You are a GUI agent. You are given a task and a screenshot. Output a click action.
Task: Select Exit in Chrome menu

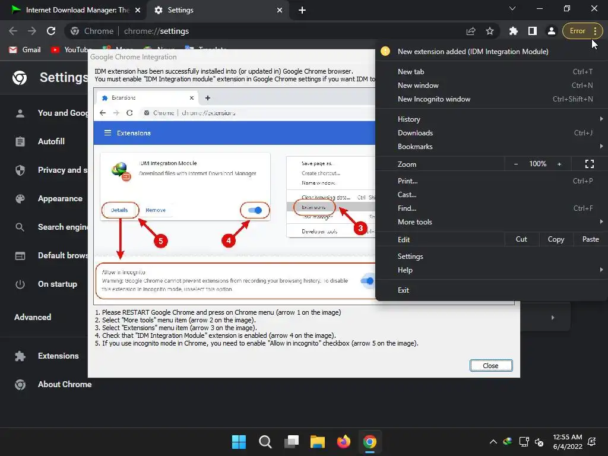(492, 290)
